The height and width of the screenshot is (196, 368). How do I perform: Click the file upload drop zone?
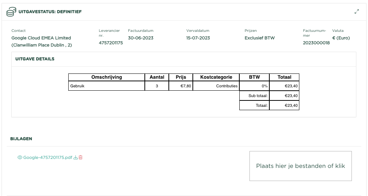300,166
